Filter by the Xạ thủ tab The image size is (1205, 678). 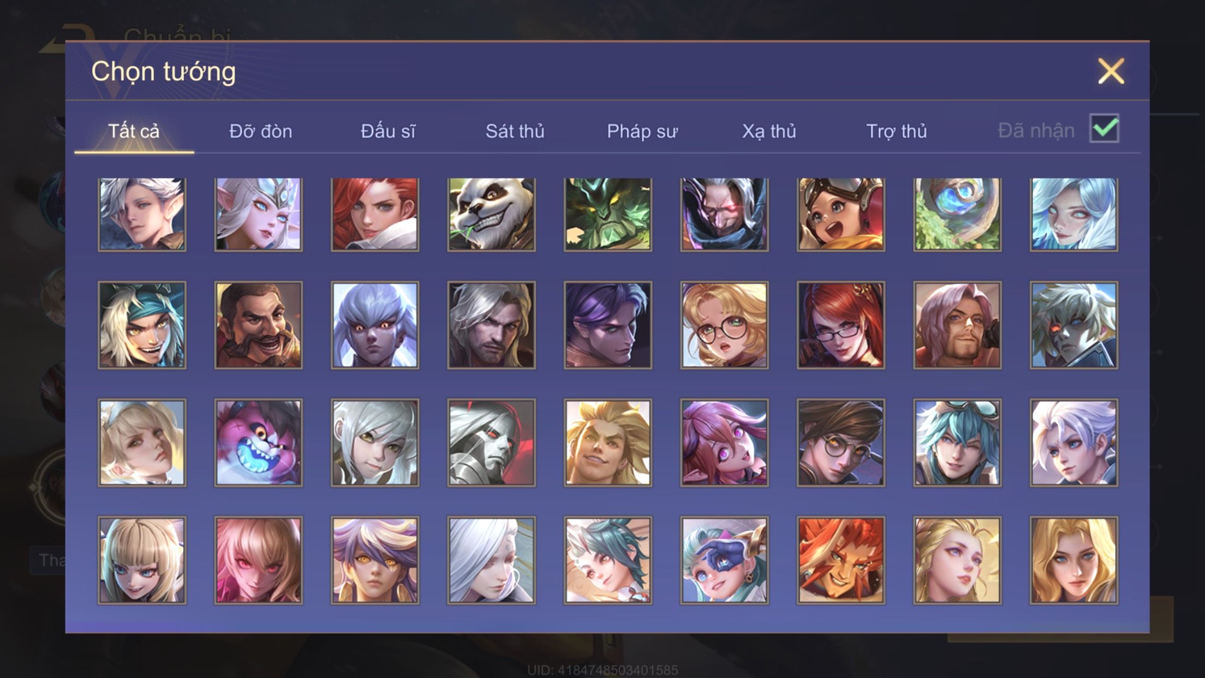point(769,131)
